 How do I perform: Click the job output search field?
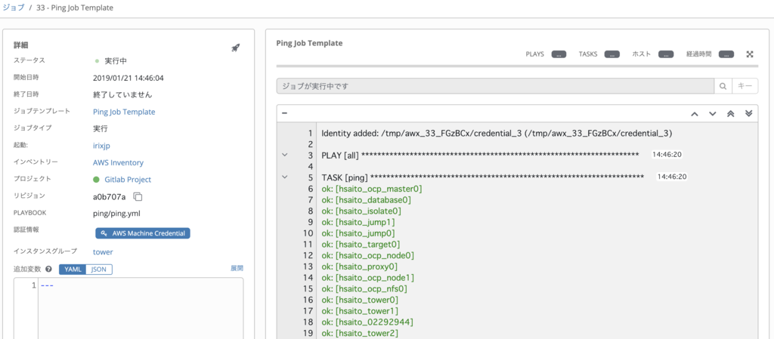click(x=495, y=86)
